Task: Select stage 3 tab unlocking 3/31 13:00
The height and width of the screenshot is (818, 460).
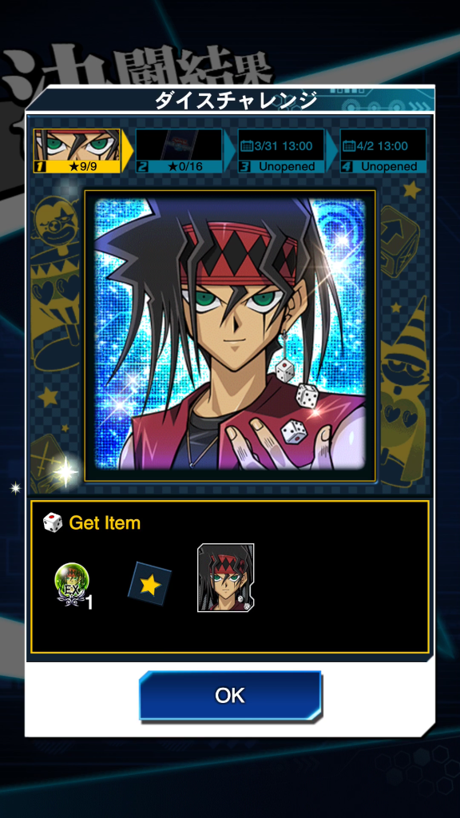Action: click(x=281, y=151)
